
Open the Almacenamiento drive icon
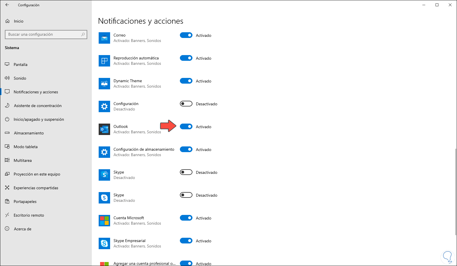[x=7, y=133]
